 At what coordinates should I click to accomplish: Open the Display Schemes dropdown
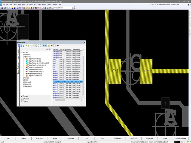click(x=73, y=7)
